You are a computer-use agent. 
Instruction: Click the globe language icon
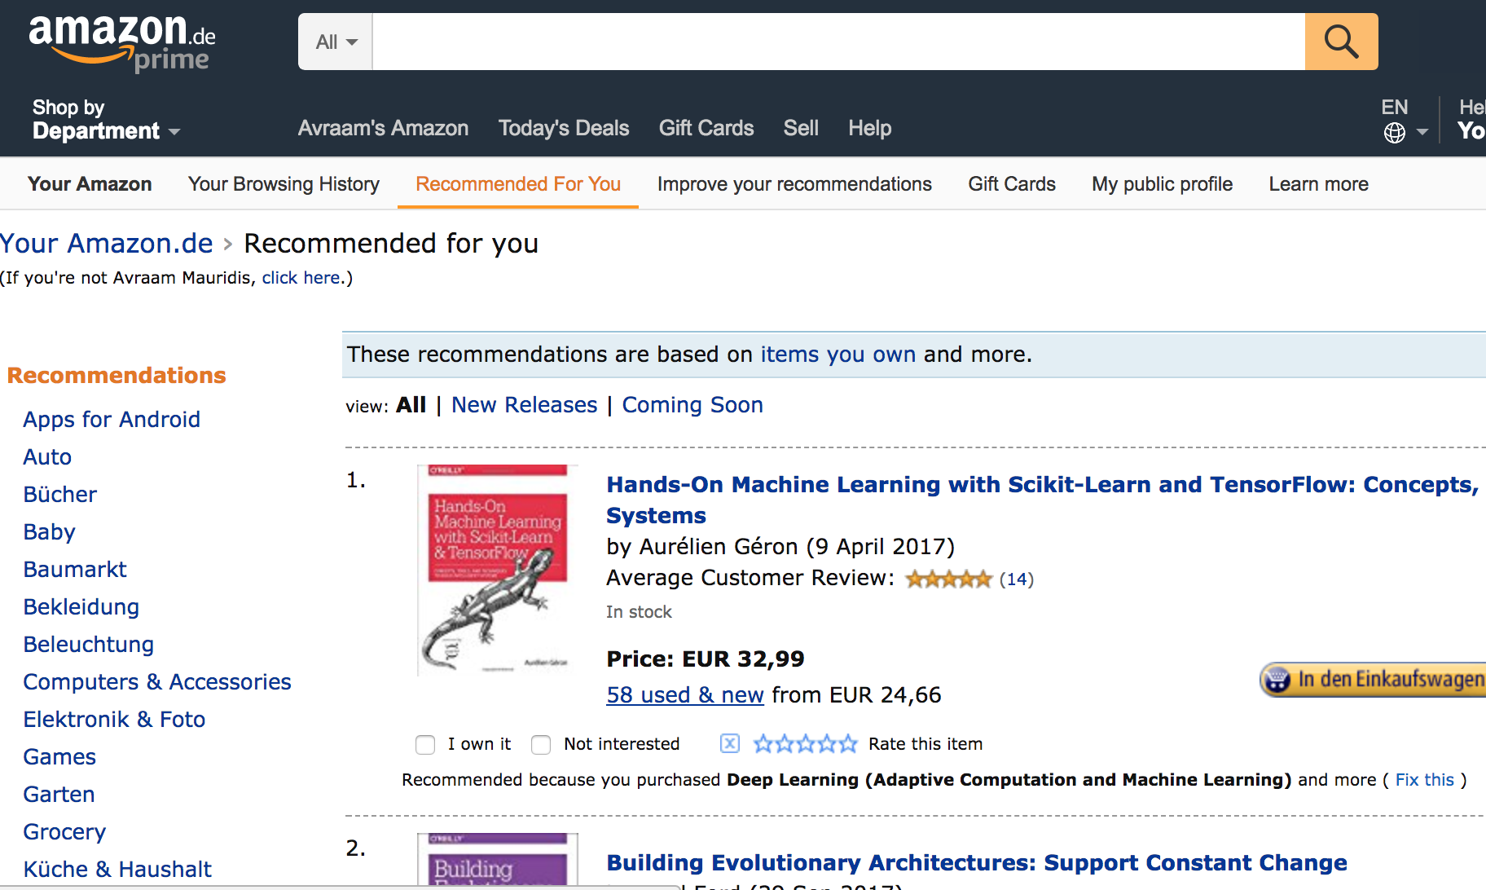pos(1394,133)
